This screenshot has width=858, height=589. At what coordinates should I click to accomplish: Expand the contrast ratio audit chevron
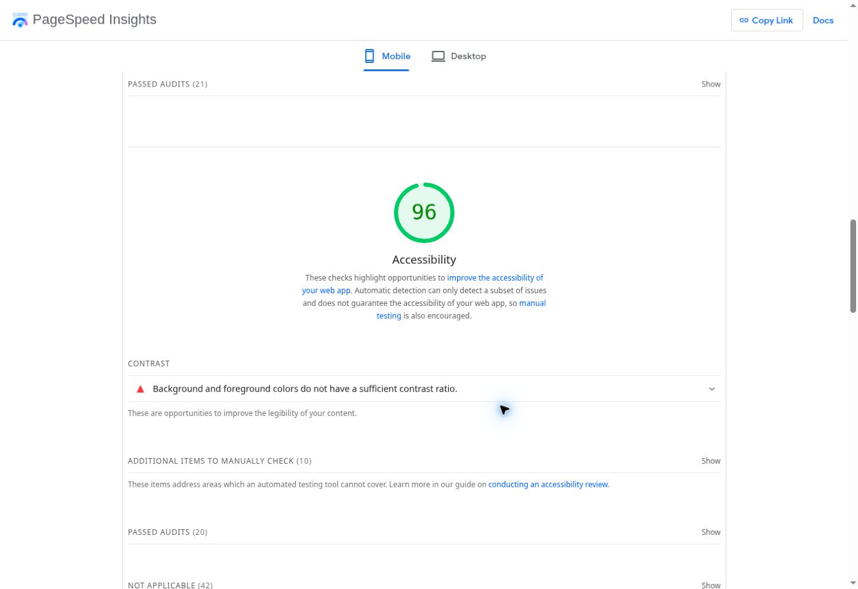point(712,389)
